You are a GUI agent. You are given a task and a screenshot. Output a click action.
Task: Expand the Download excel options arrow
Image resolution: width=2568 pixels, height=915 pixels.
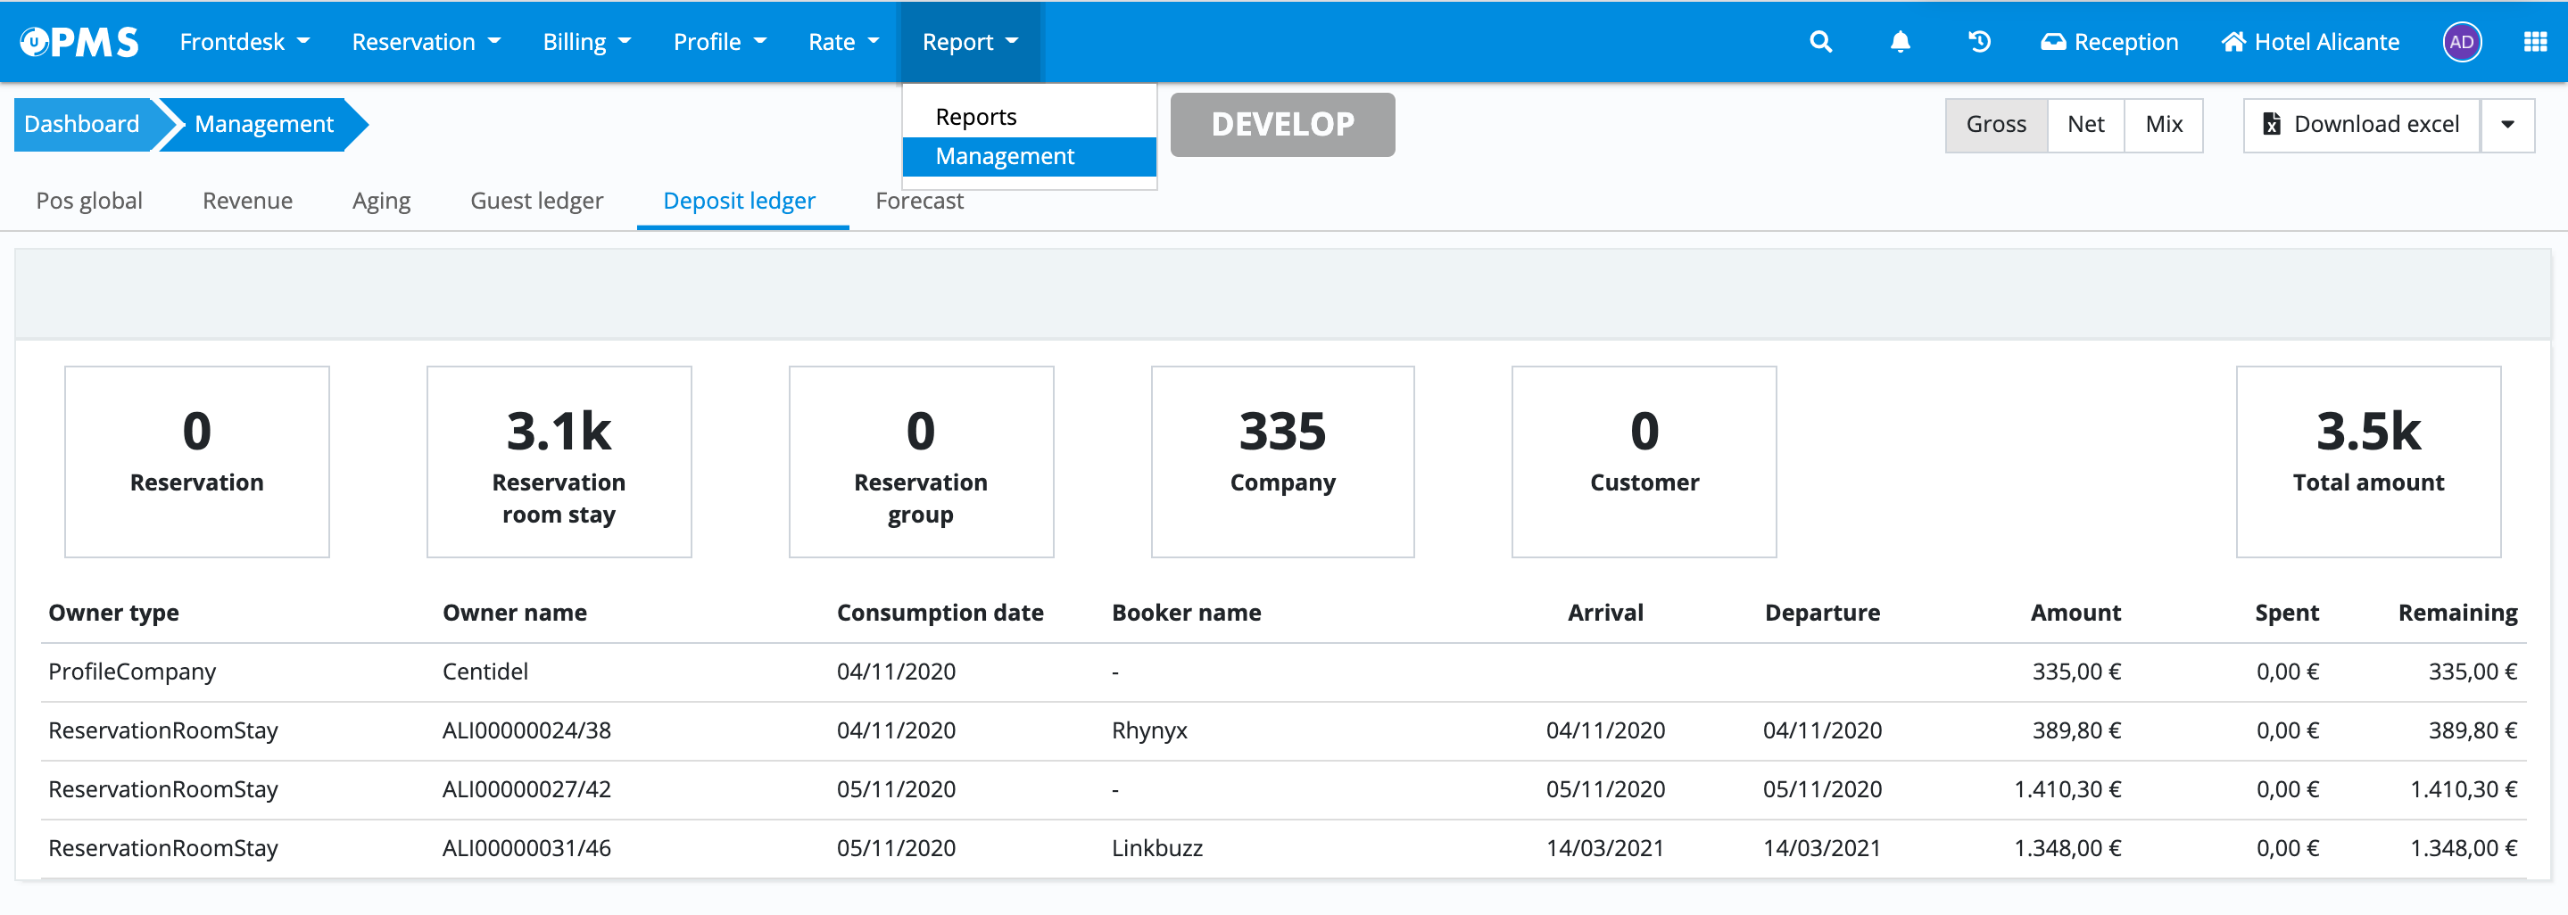[x=2506, y=125]
